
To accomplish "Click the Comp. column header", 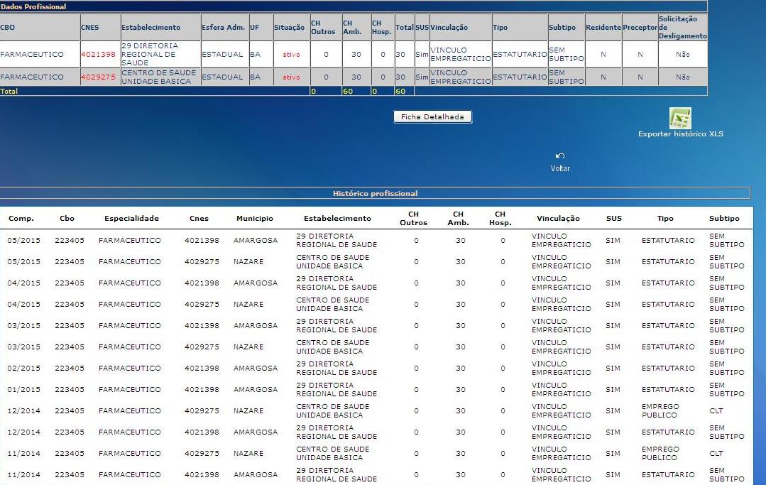I will pyautogui.click(x=21, y=219).
